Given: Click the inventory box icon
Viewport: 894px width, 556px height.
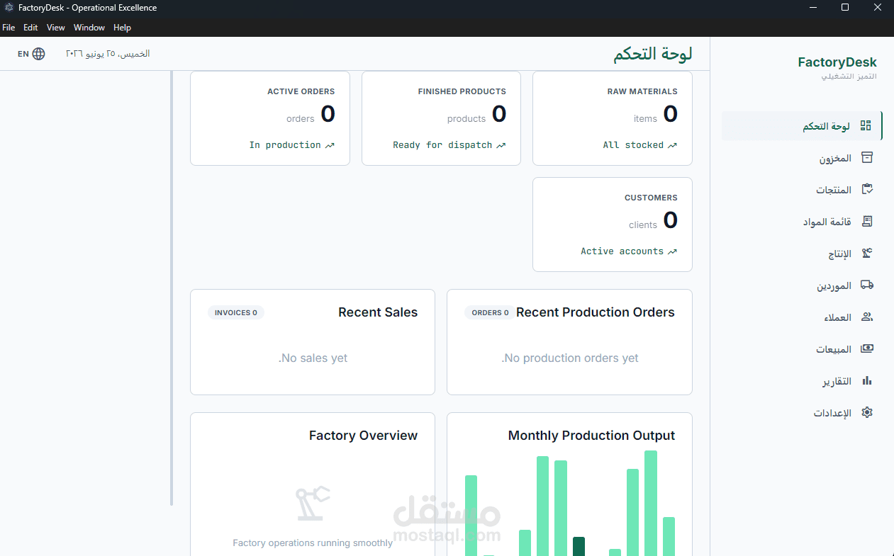Looking at the screenshot, I should [x=866, y=157].
